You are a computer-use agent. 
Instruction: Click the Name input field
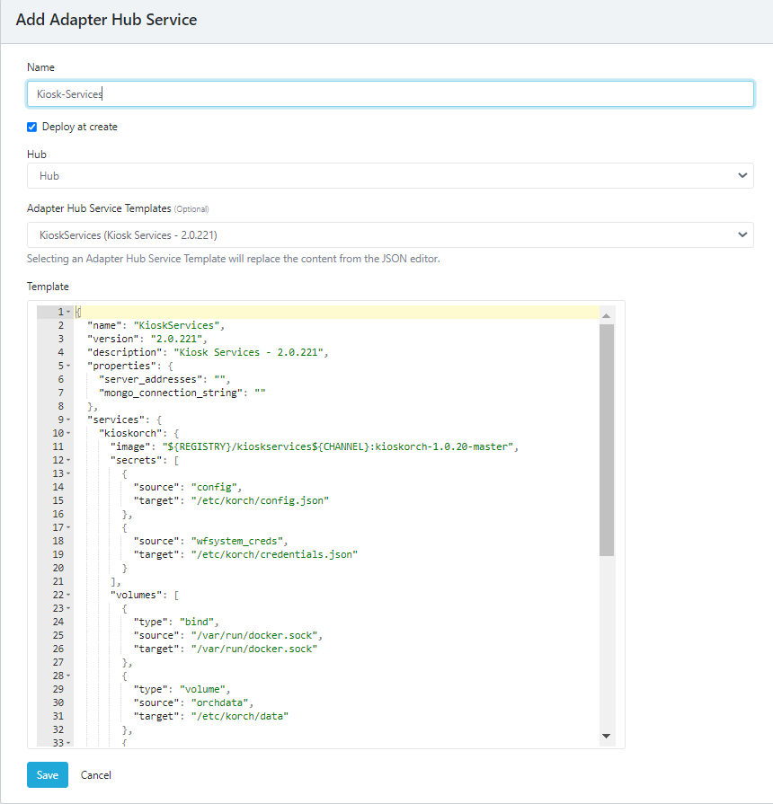tap(390, 94)
